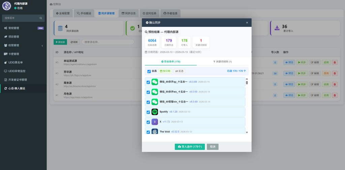Click the scroll-down arrow of the app list
Screen dimensions: 345x170
247,132
